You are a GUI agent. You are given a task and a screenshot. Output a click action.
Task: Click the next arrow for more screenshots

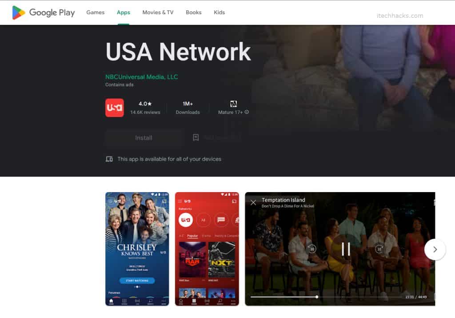click(x=435, y=250)
